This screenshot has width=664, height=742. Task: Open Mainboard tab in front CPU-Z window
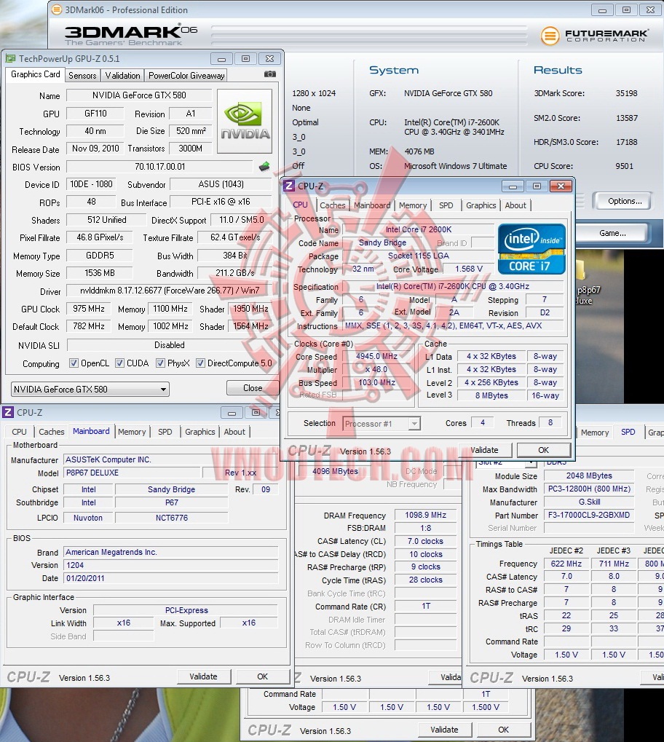point(372,205)
